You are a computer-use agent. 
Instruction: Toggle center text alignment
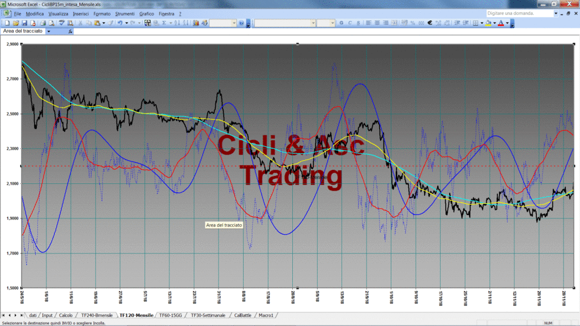[x=377, y=23]
